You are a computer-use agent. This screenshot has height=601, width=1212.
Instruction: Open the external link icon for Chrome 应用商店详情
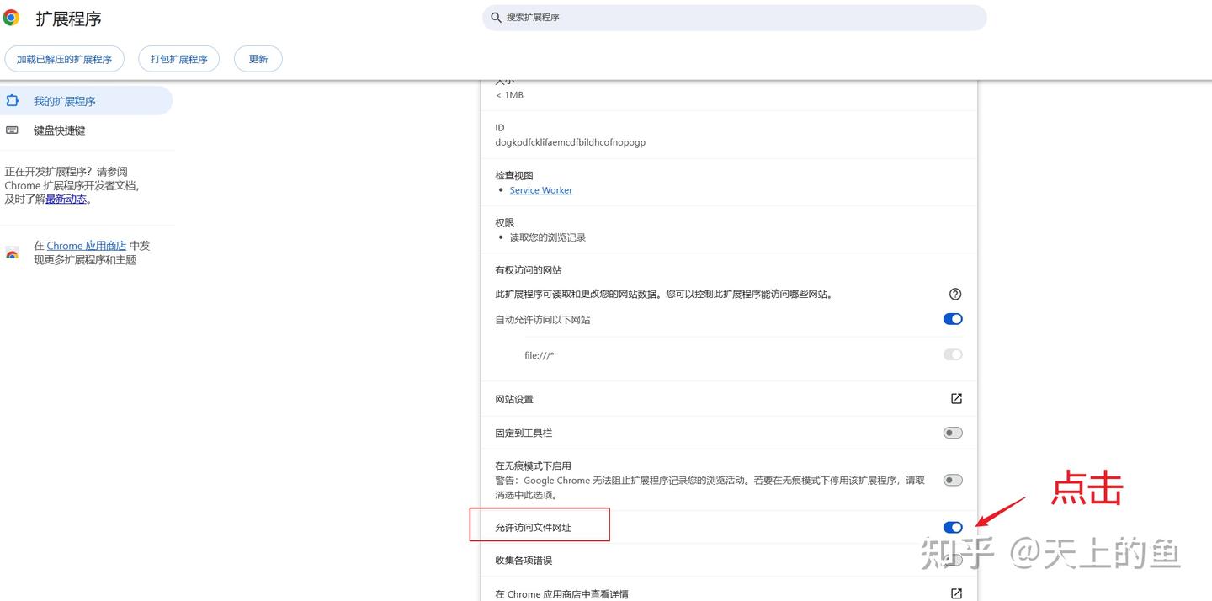[x=956, y=593]
